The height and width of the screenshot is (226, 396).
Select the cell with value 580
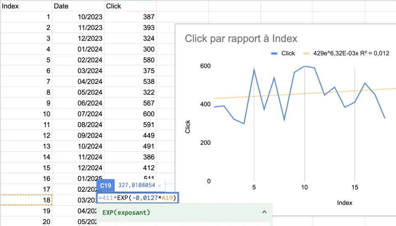(130, 60)
